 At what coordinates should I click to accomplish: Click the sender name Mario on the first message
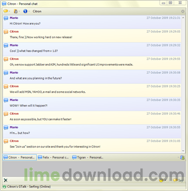14,18
